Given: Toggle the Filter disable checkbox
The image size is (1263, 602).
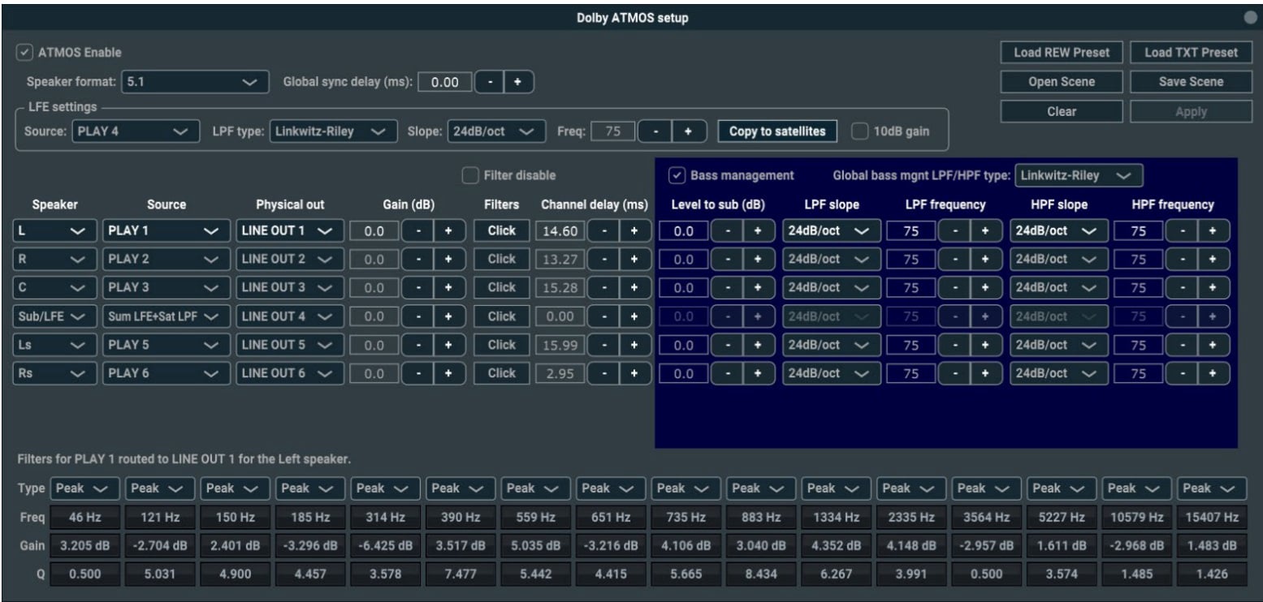Looking at the screenshot, I should pos(470,175).
